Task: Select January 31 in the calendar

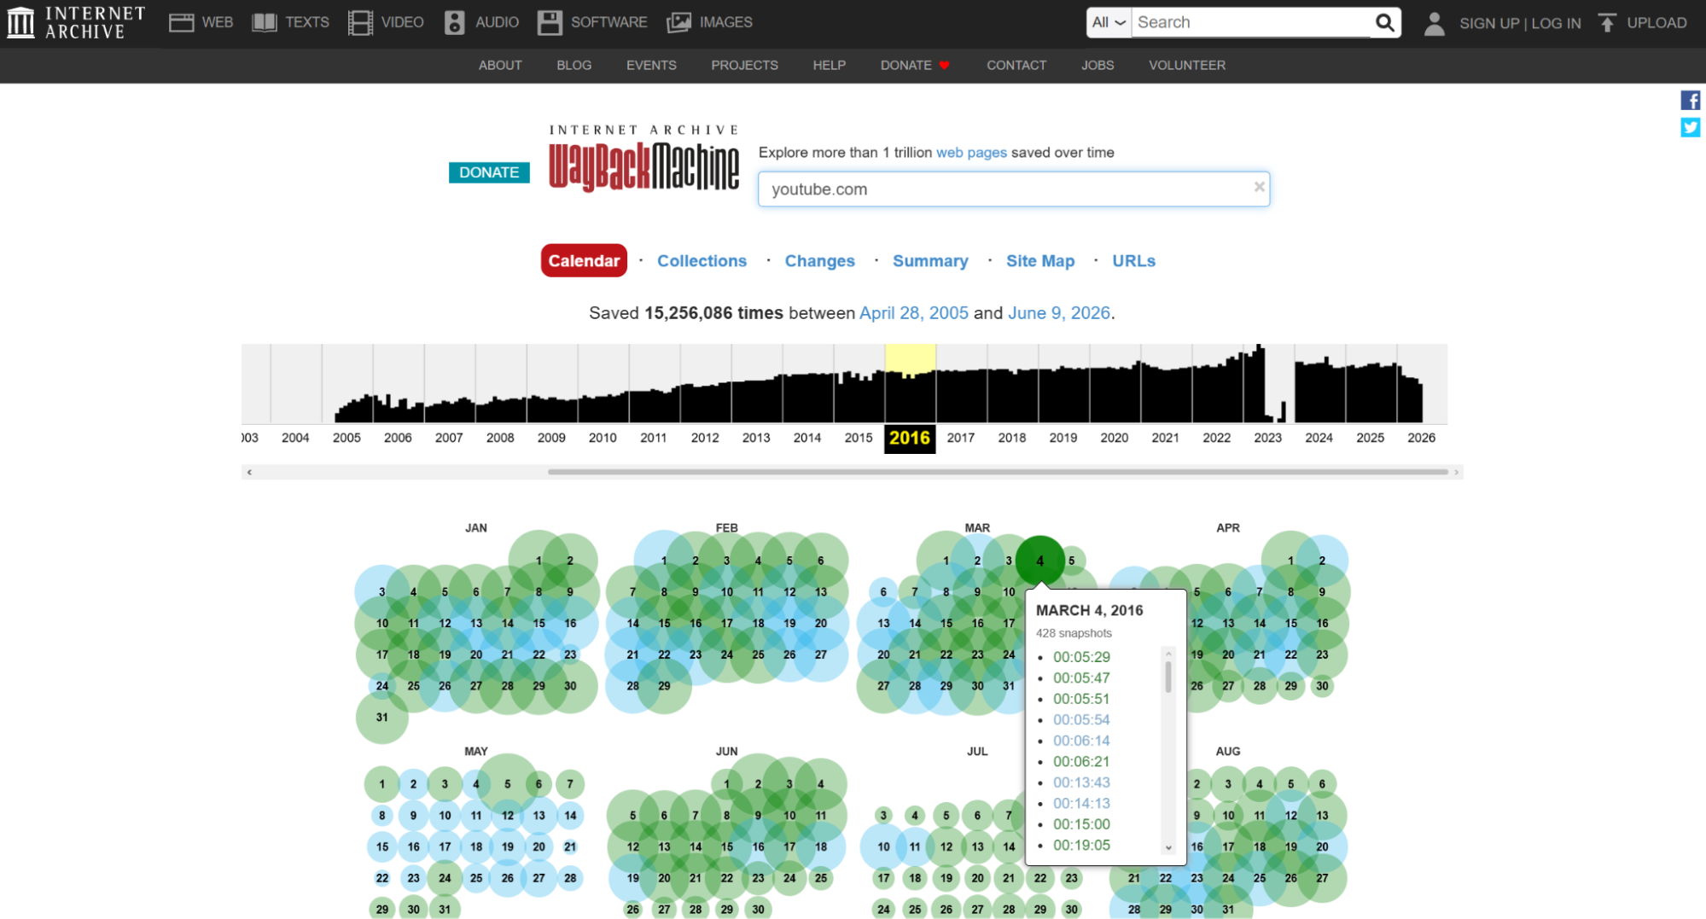Action: [382, 718]
